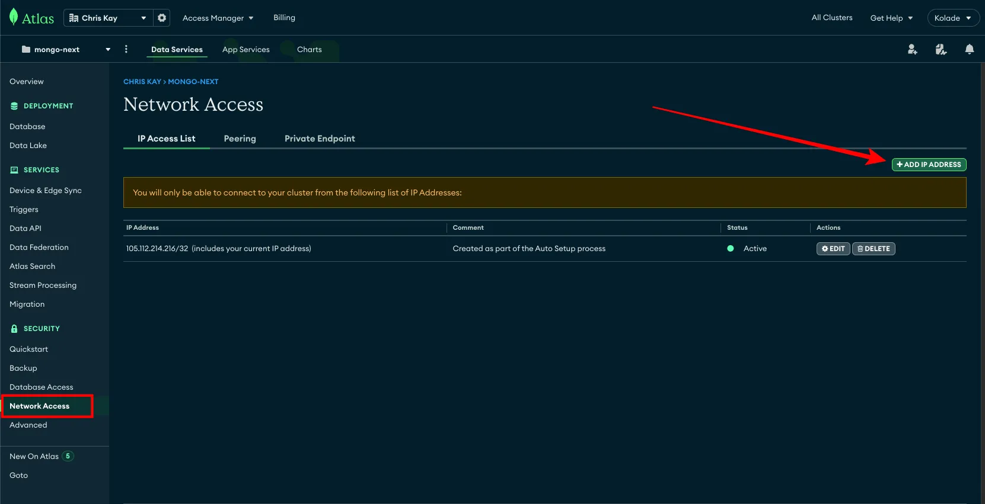This screenshot has height=504, width=985.
Task: Open Data Lake in sidebar
Action: [28, 146]
